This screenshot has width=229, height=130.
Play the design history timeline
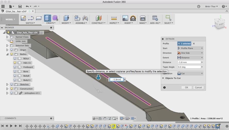click(11, 126)
